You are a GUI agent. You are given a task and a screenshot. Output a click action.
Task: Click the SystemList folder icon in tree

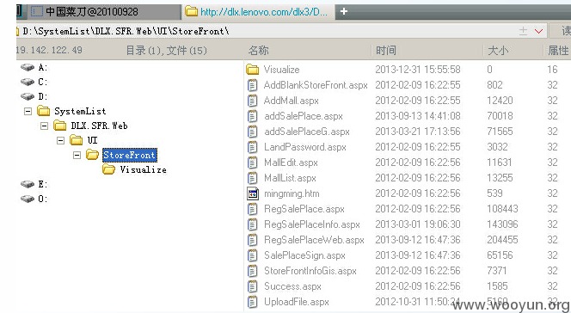[x=43, y=111]
